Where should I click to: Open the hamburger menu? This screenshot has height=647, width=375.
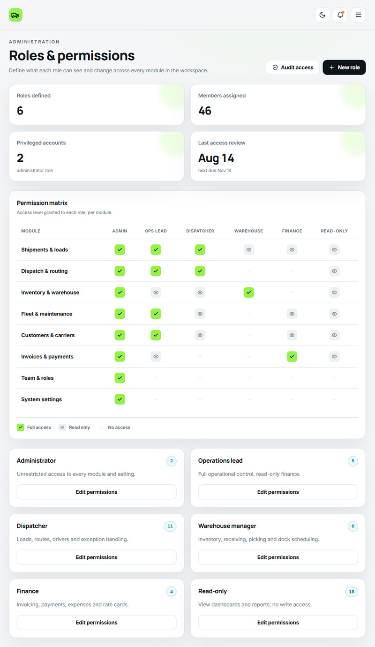click(x=359, y=15)
